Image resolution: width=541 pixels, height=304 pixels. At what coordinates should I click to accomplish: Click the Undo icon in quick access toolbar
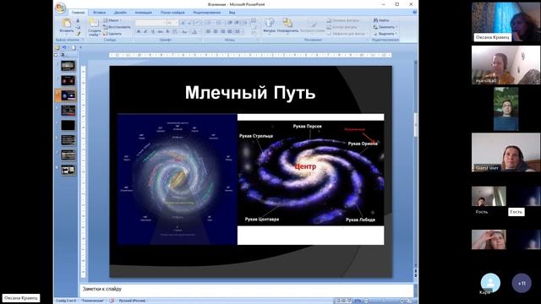pyautogui.click(x=64, y=47)
